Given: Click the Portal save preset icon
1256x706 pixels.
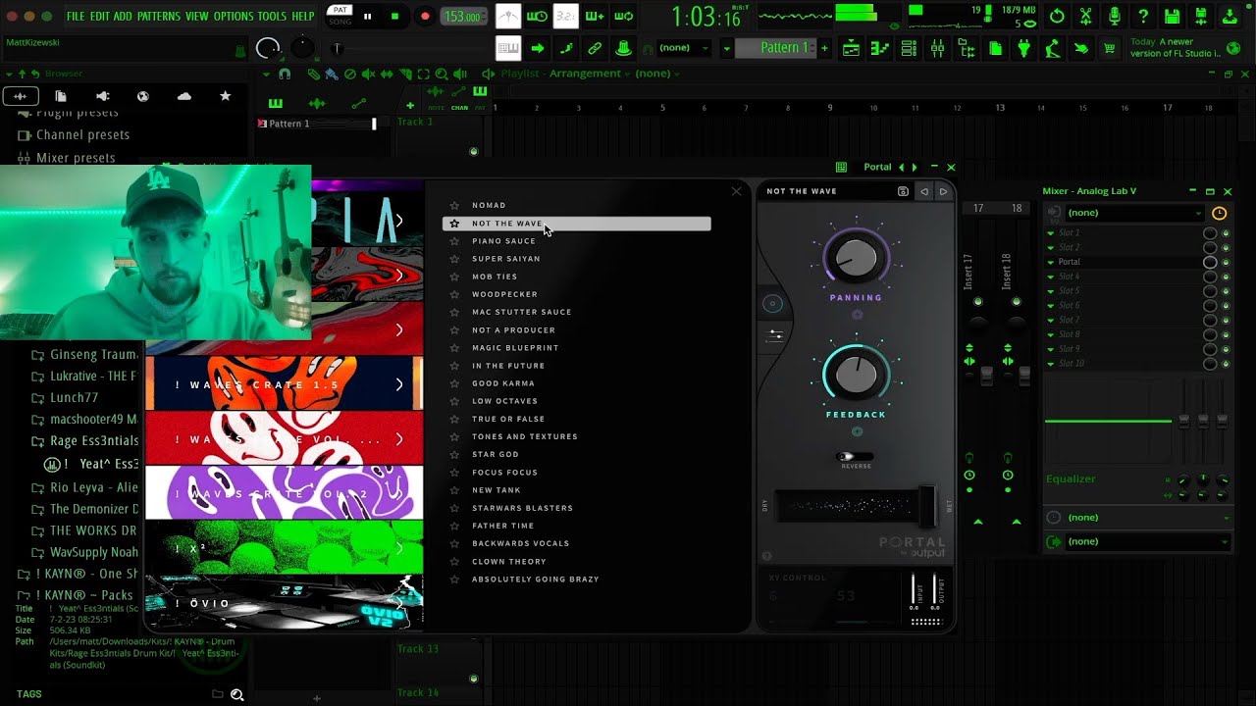Looking at the screenshot, I should pos(903,192).
